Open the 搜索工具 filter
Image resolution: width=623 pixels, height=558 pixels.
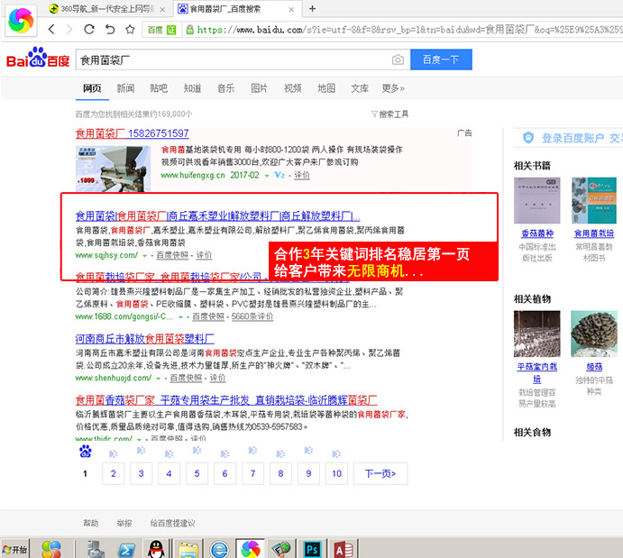(389, 114)
